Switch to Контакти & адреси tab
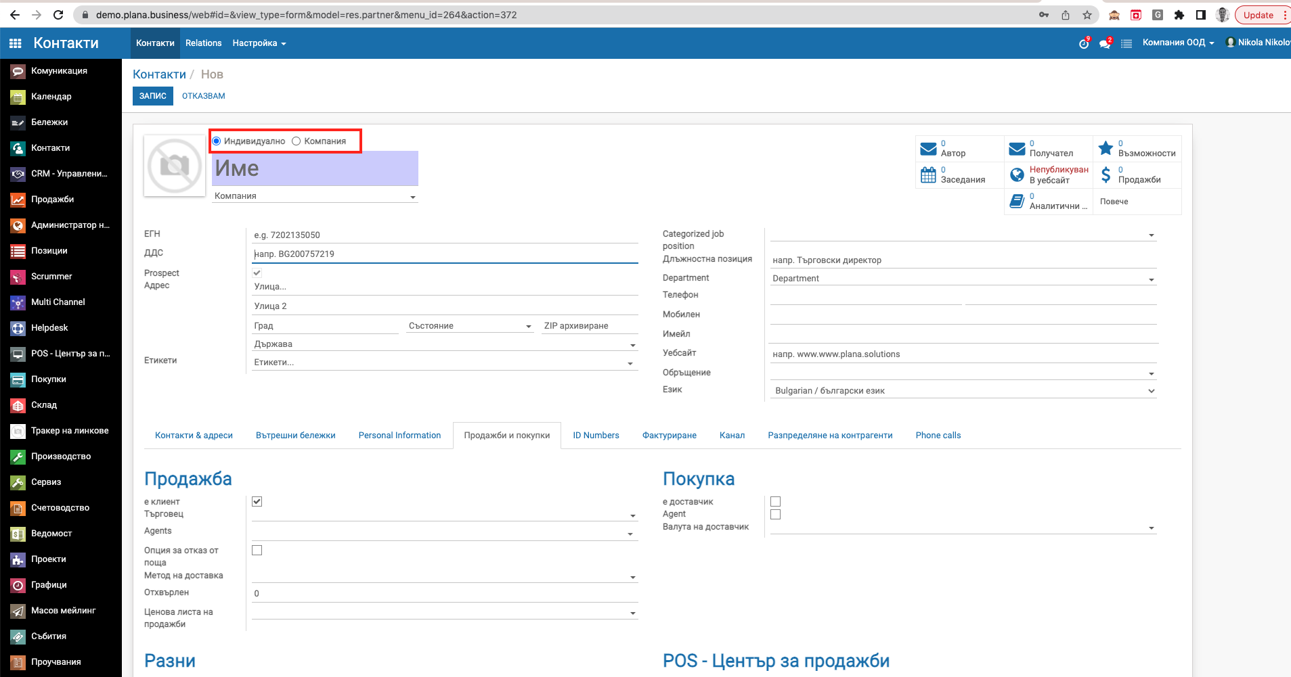This screenshot has height=677, width=1291. 194,436
